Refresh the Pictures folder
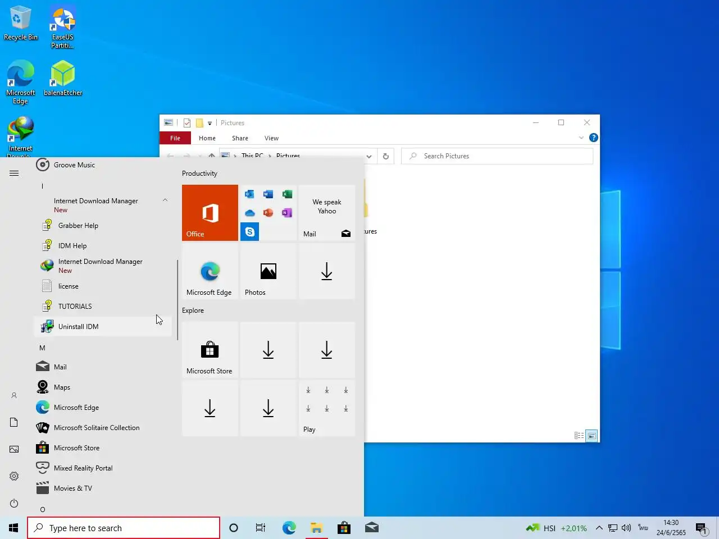The image size is (719, 539). [x=386, y=156]
